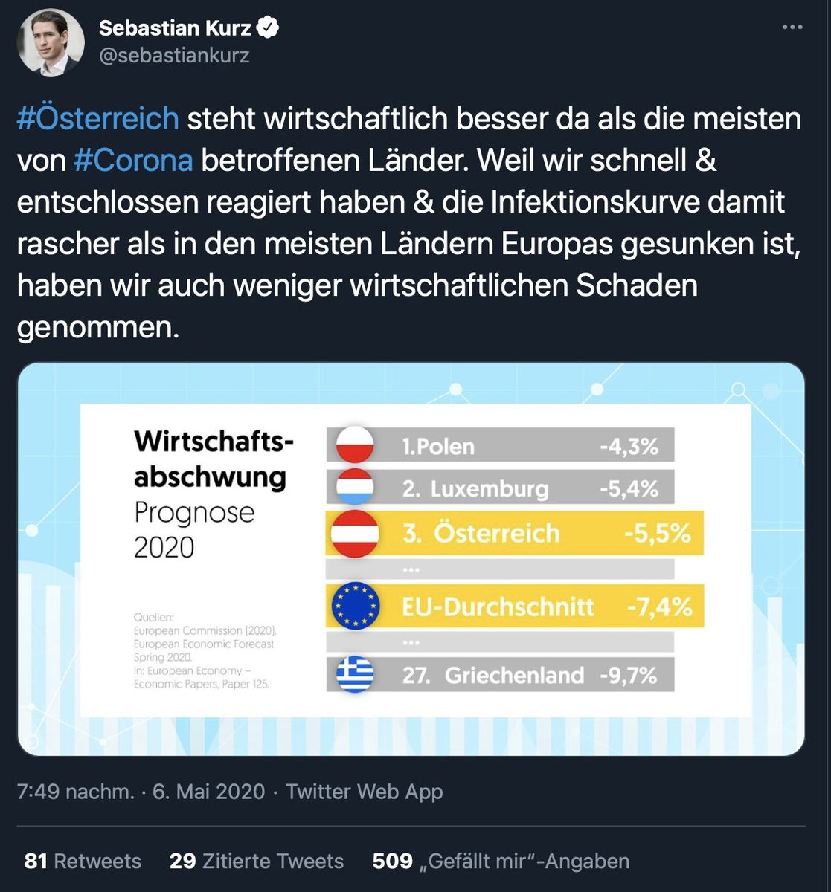831x892 pixels.
Task: Click Sebastian Kurz's profile picture
Action: point(51,42)
